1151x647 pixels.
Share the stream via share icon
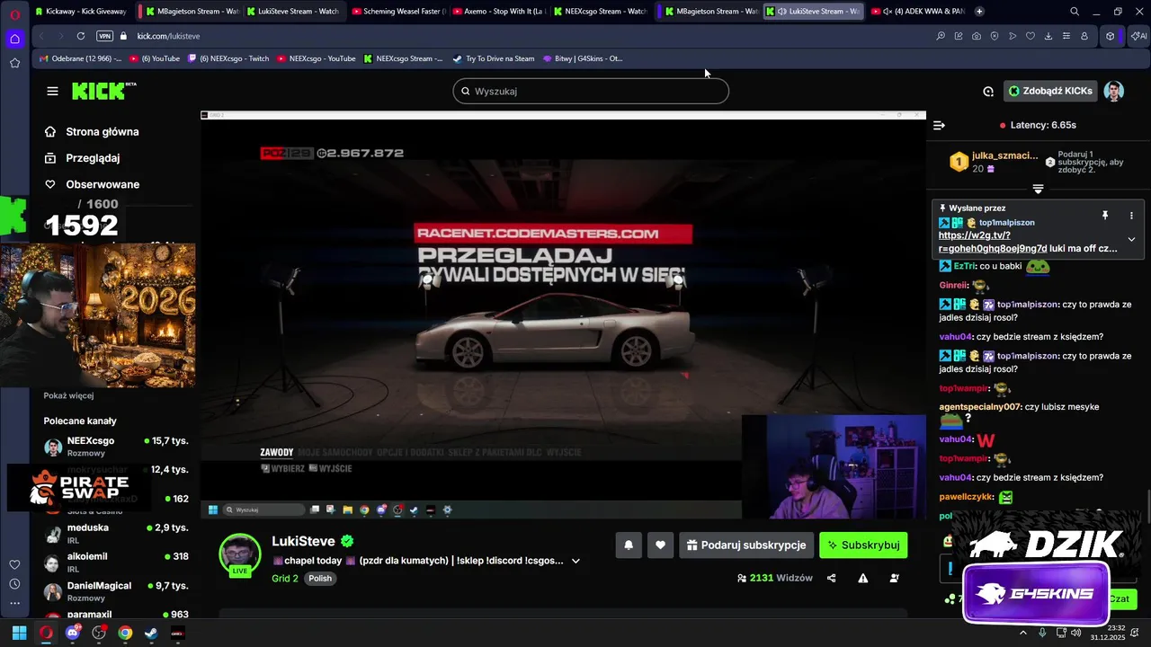coord(832,578)
